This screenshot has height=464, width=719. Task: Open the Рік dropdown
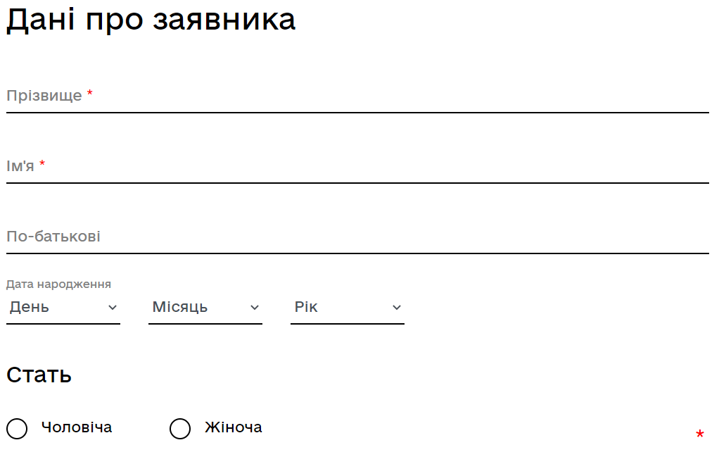pyautogui.click(x=341, y=308)
